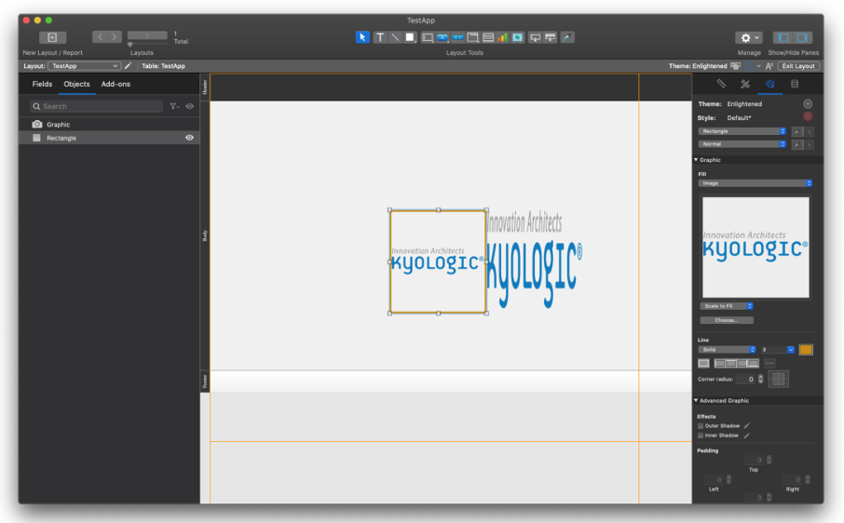Select the Rectangle shape tool
Screen dimensions: 844x523
click(x=410, y=37)
